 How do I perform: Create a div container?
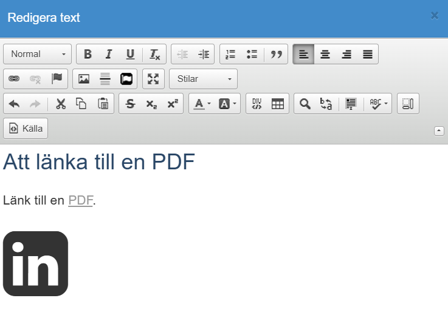click(x=257, y=104)
